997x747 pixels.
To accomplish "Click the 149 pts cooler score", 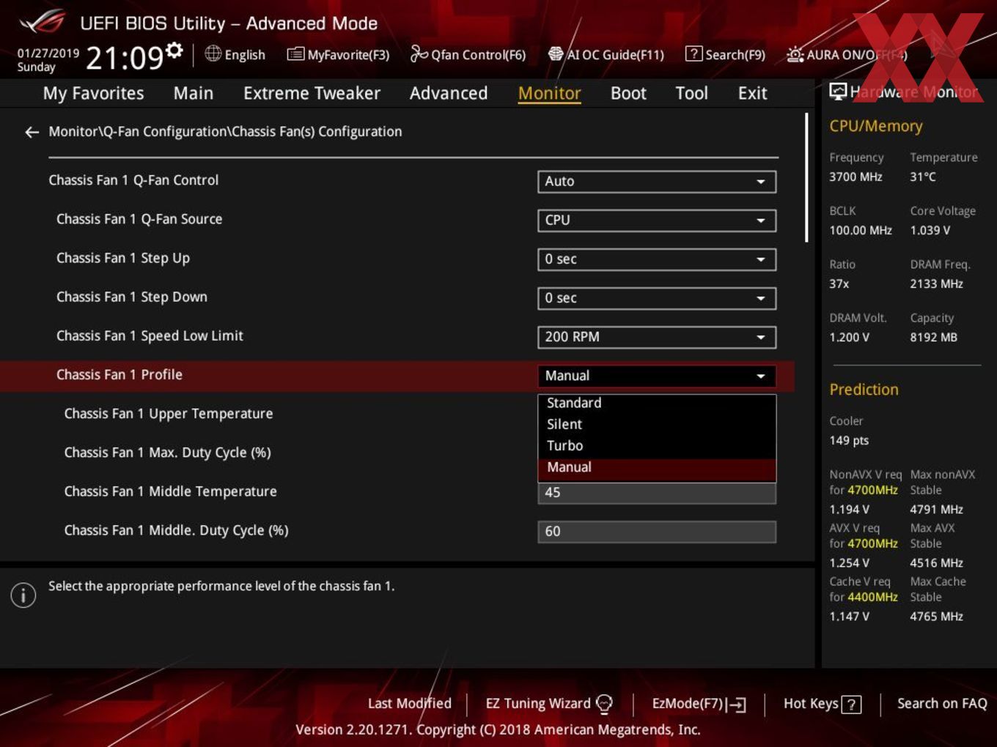I will (x=849, y=440).
